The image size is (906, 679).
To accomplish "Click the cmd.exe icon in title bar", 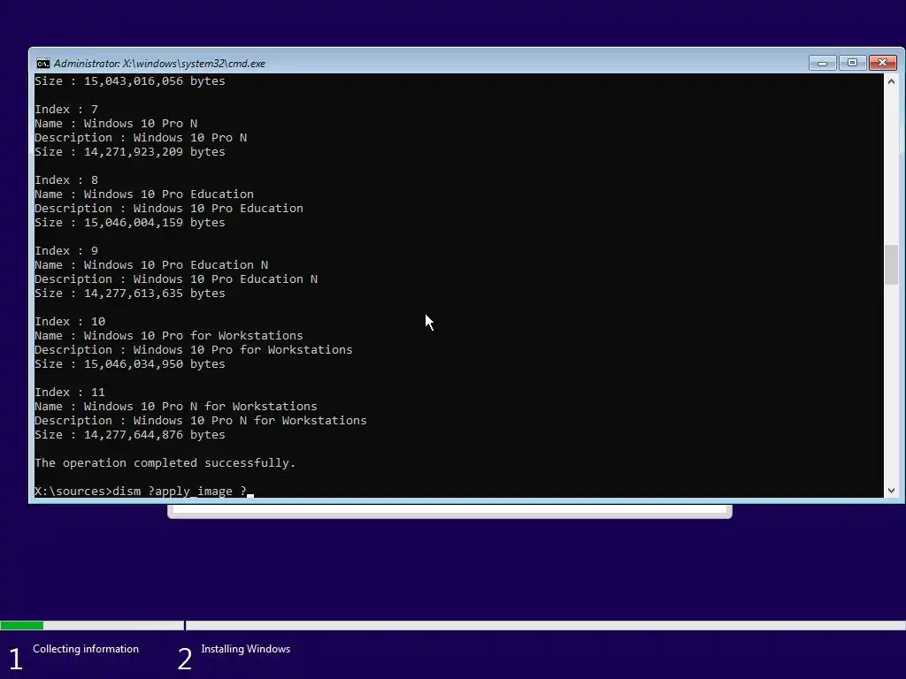I will (42, 64).
